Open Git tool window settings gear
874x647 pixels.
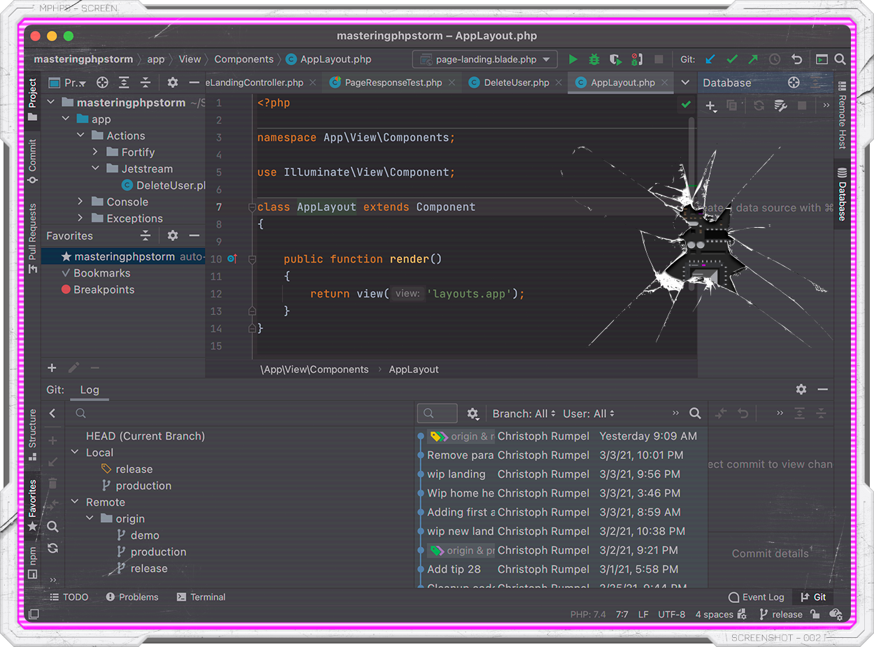[x=801, y=389]
